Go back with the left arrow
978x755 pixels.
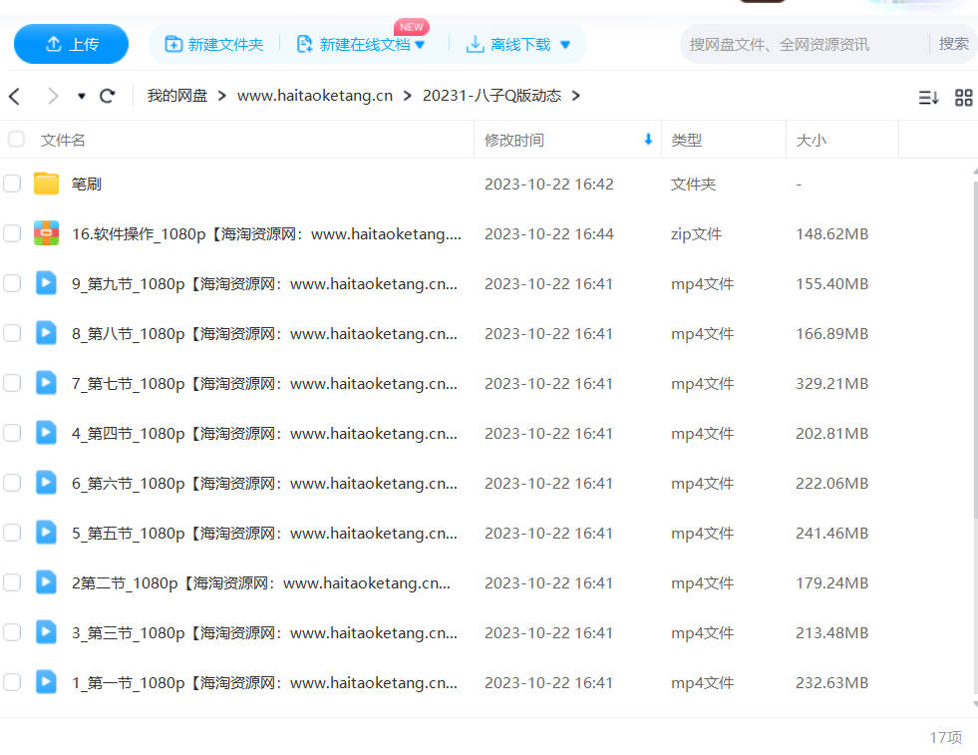(15, 96)
